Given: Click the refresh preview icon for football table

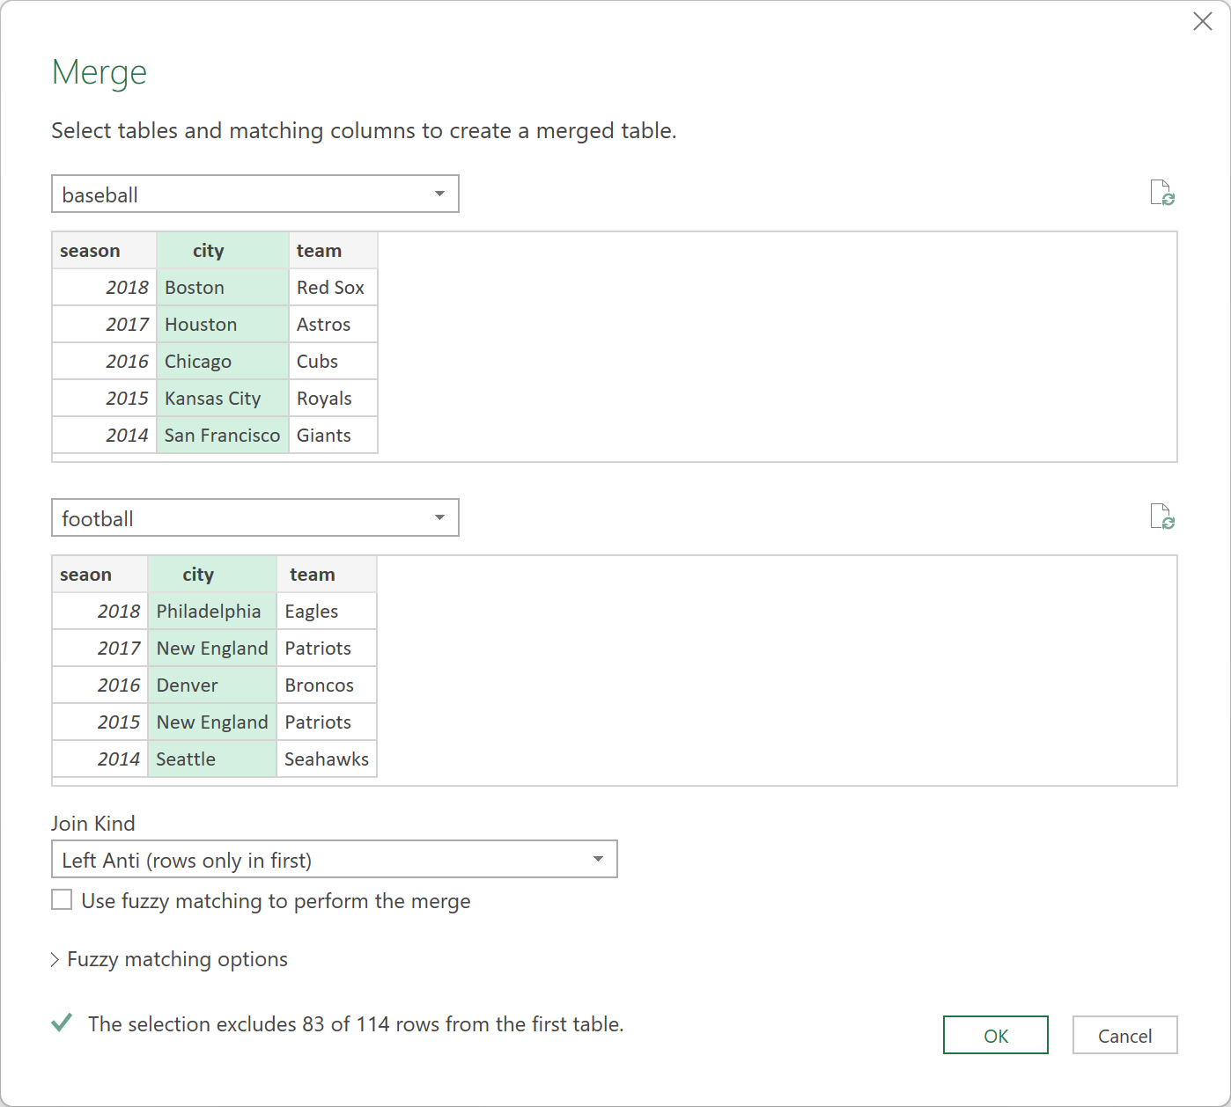Looking at the screenshot, I should pos(1162,517).
